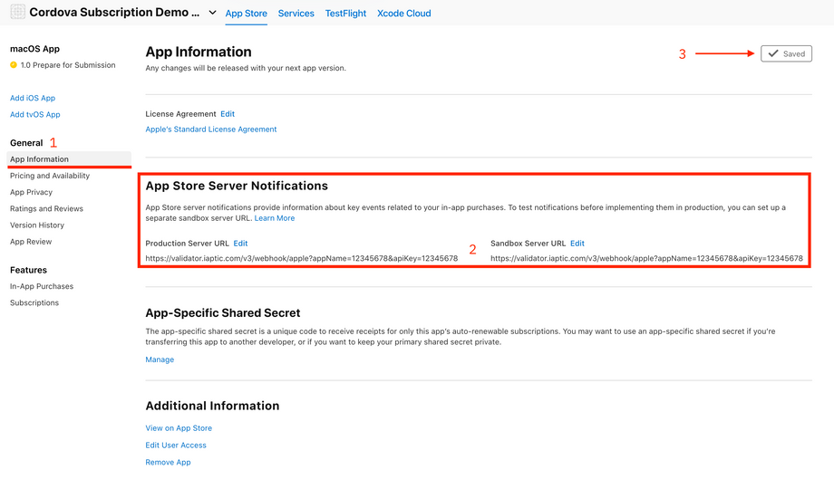Click the Add iOS App link

33,98
